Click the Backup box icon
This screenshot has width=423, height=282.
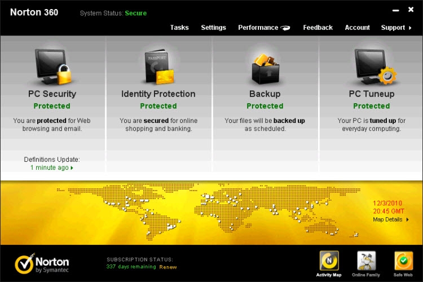(x=265, y=65)
